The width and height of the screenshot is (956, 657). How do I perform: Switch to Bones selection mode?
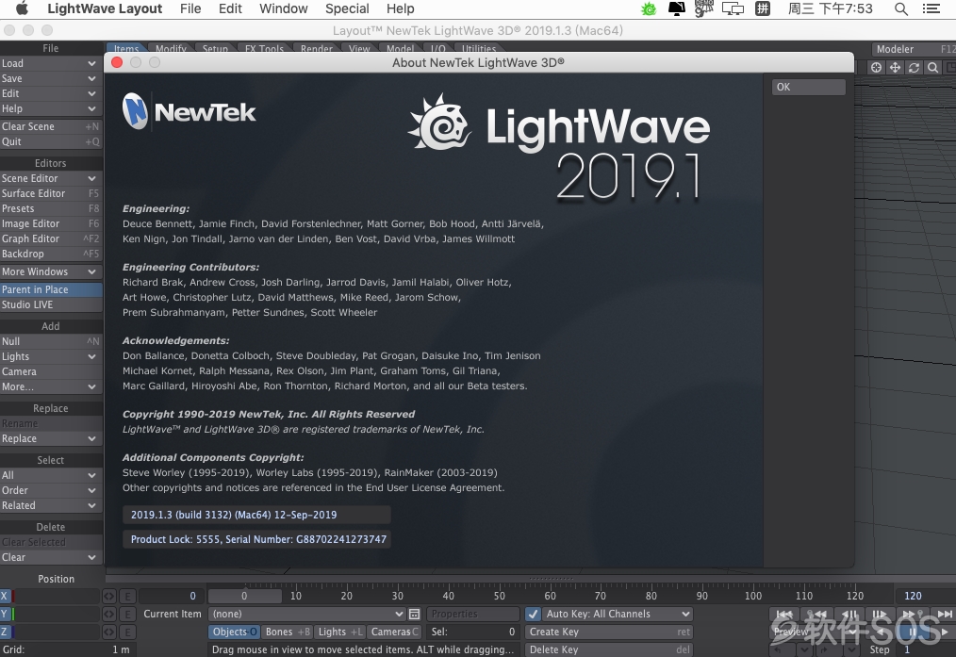[288, 632]
